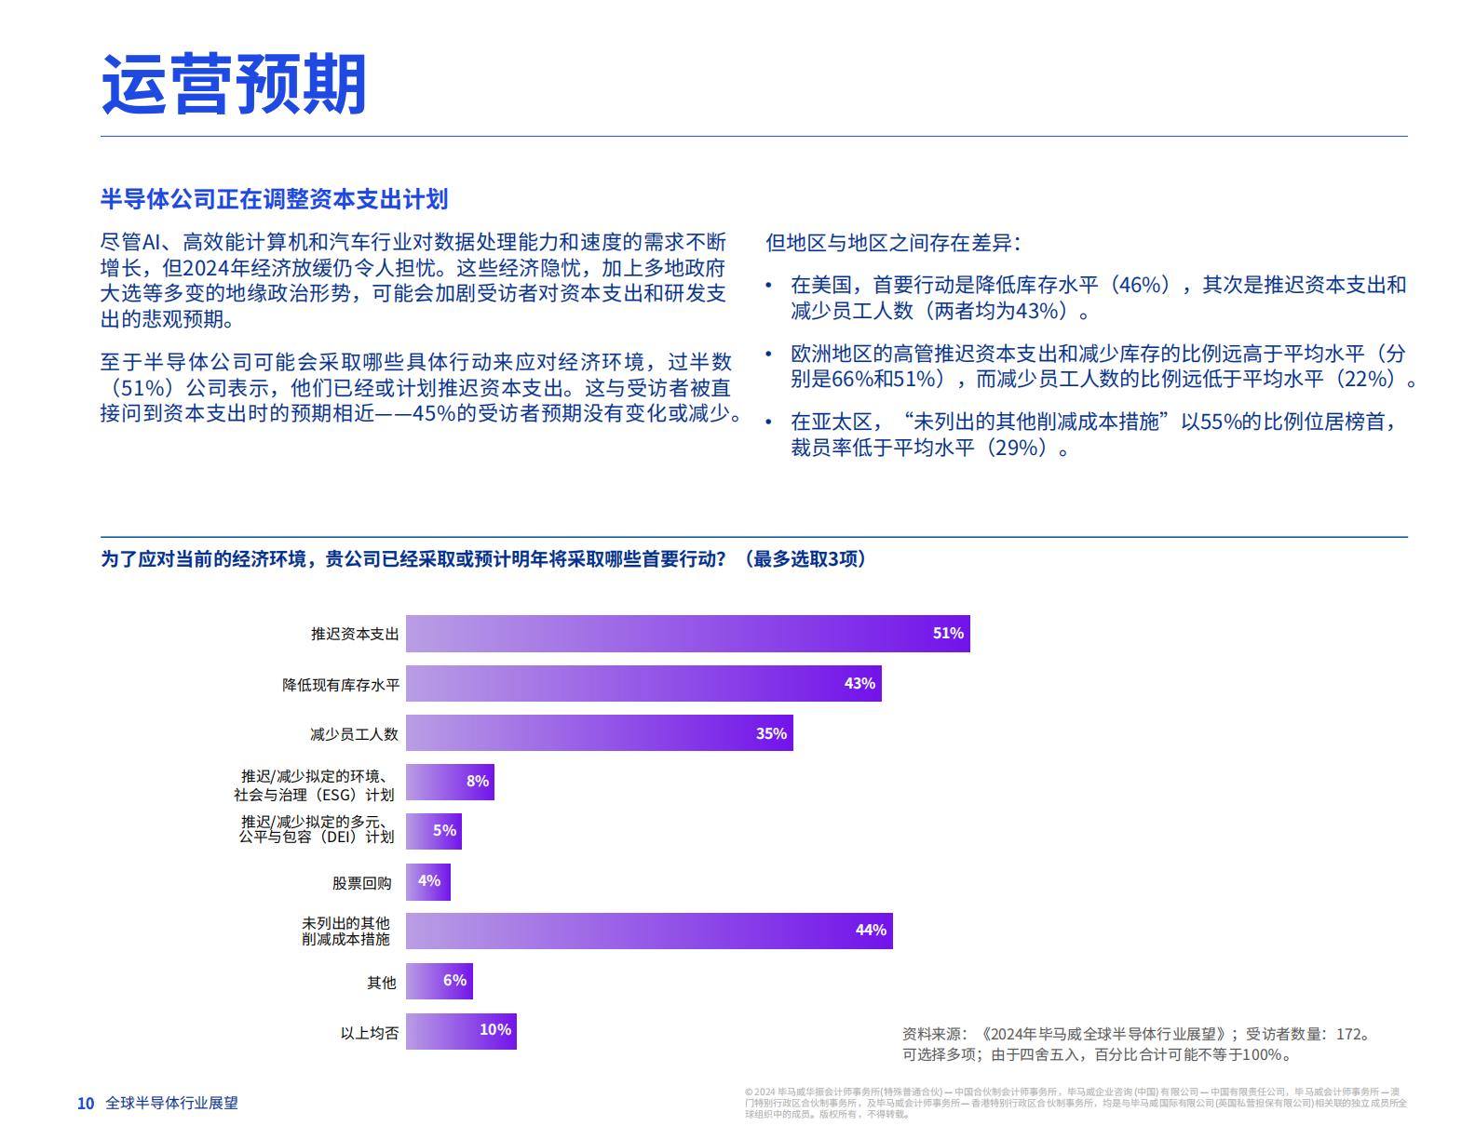Select the bullet starting with "在美国"
This screenshot has height=1139, width=1475.
point(1098,298)
